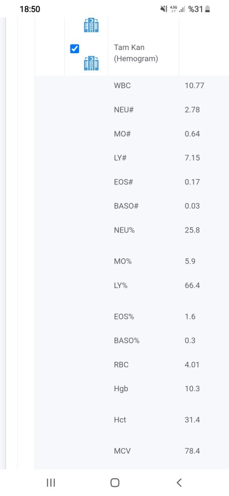The height and width of the screenshot is (496, 229).
Task: Tap the clock showing 18:50
Action: pyautogui.click(x=30, y=9)
